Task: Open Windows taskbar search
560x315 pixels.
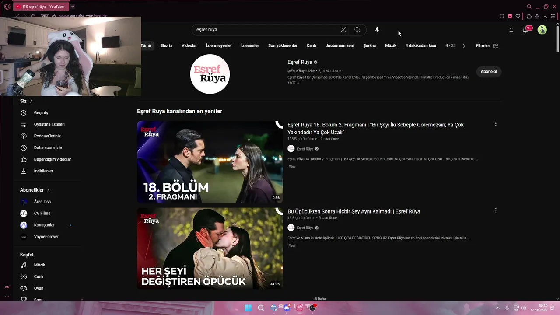Action: coord(261,308)
